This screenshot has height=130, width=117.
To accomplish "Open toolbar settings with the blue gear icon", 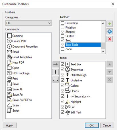I will tap(110, 31).
